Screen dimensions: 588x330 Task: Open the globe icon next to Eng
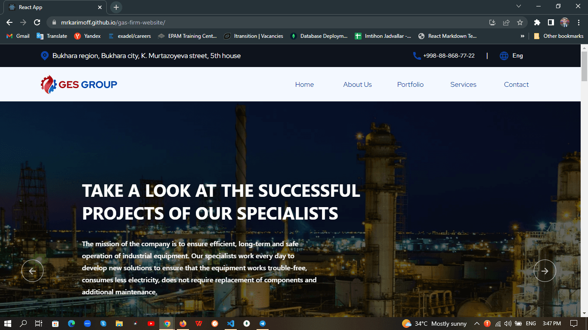(x=504, y=55)
